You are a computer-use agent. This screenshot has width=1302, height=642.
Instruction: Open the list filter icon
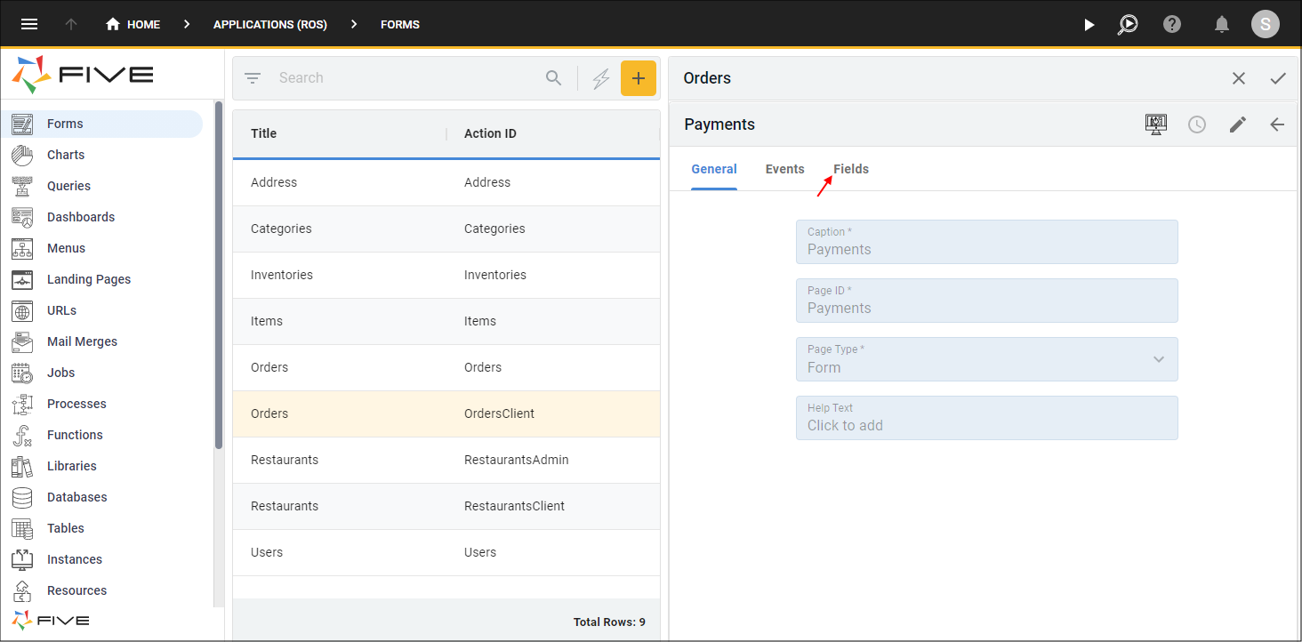(253, 78)
